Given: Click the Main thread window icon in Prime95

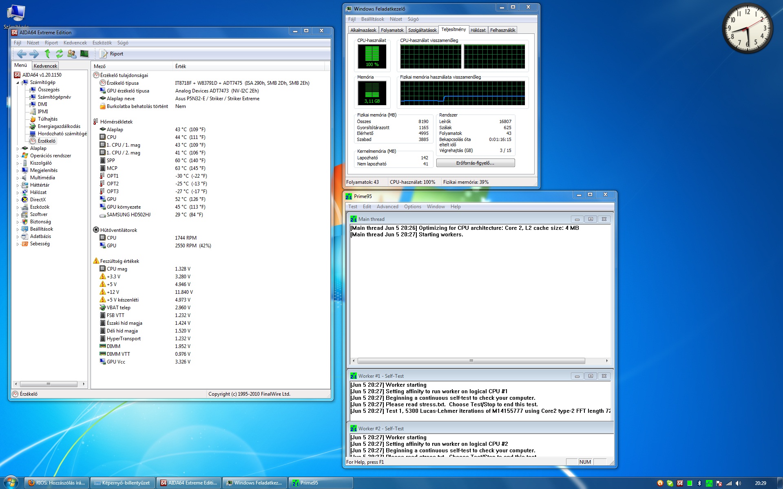Looking at the screenshot, I should click(x=354, y=219).
